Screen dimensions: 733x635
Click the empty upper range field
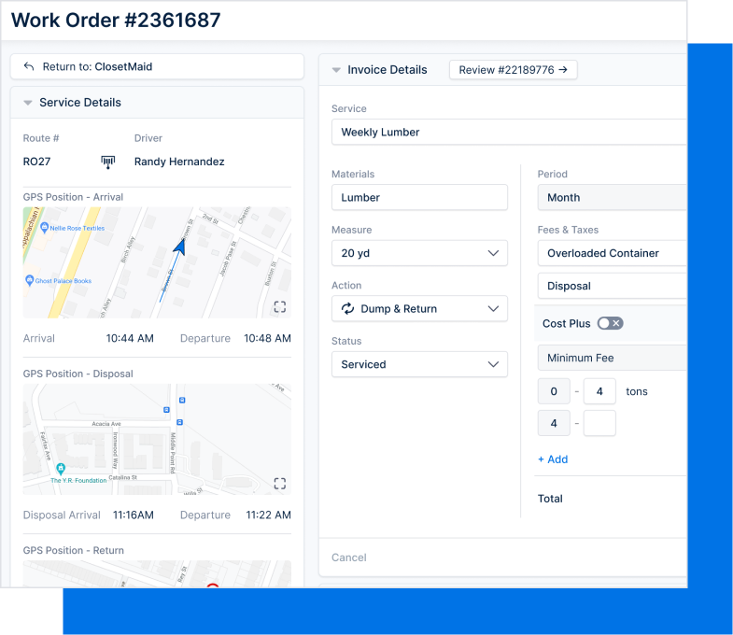[x=599, y=423]
